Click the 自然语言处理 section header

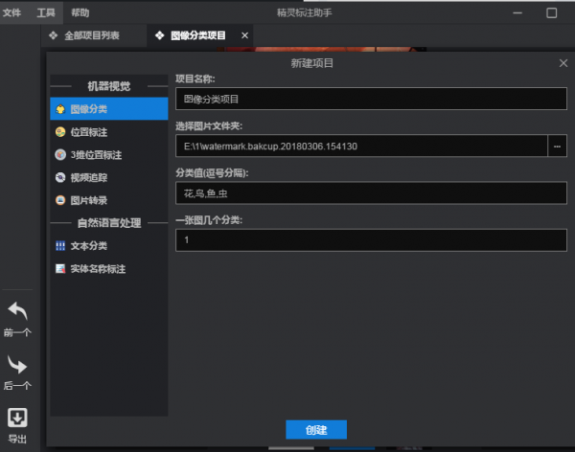point(109,223)
